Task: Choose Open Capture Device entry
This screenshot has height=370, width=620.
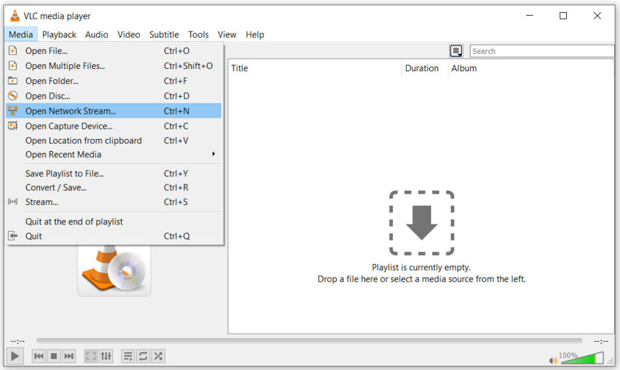Action: coord(113,126)
